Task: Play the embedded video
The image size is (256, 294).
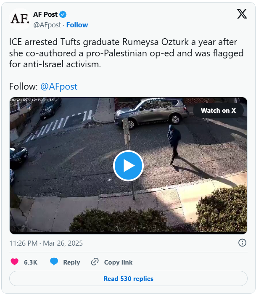Action: 128,165
